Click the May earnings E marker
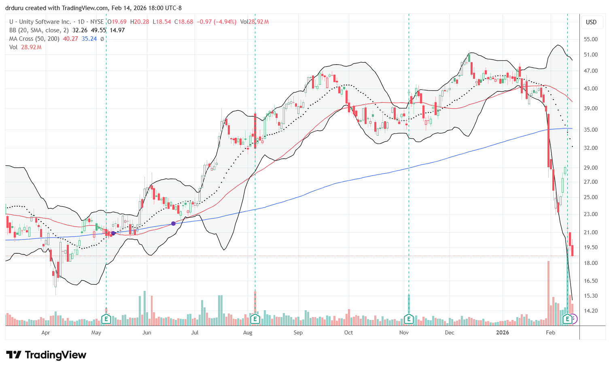611x370 pixels. coord(106,319)
